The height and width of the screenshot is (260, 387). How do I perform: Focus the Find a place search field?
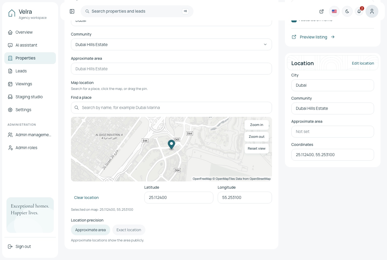(171, 108)
